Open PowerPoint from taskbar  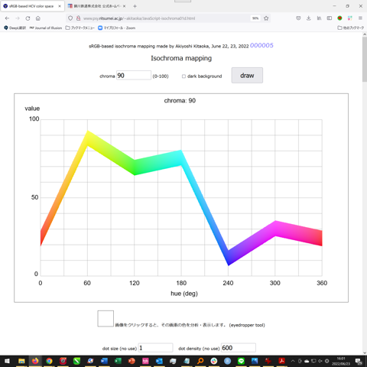[132, 361]
